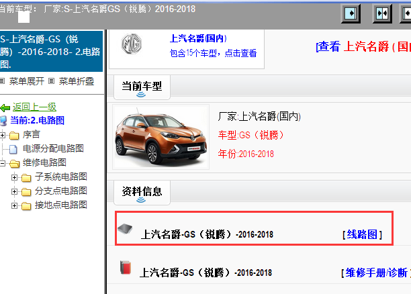This screenshot has height=294, width=411.
Task: Click 上汽名爵-GS（锐腾）-2016-2018 in 线路图 row
Action: 207,234
